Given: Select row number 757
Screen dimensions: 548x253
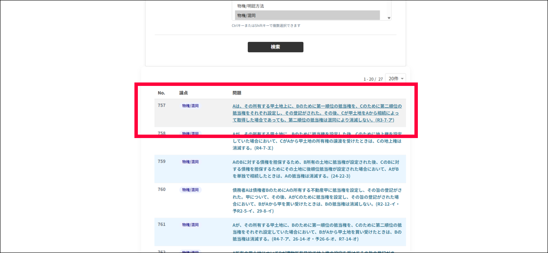Looking at the screenshot, I should point(161,105).
